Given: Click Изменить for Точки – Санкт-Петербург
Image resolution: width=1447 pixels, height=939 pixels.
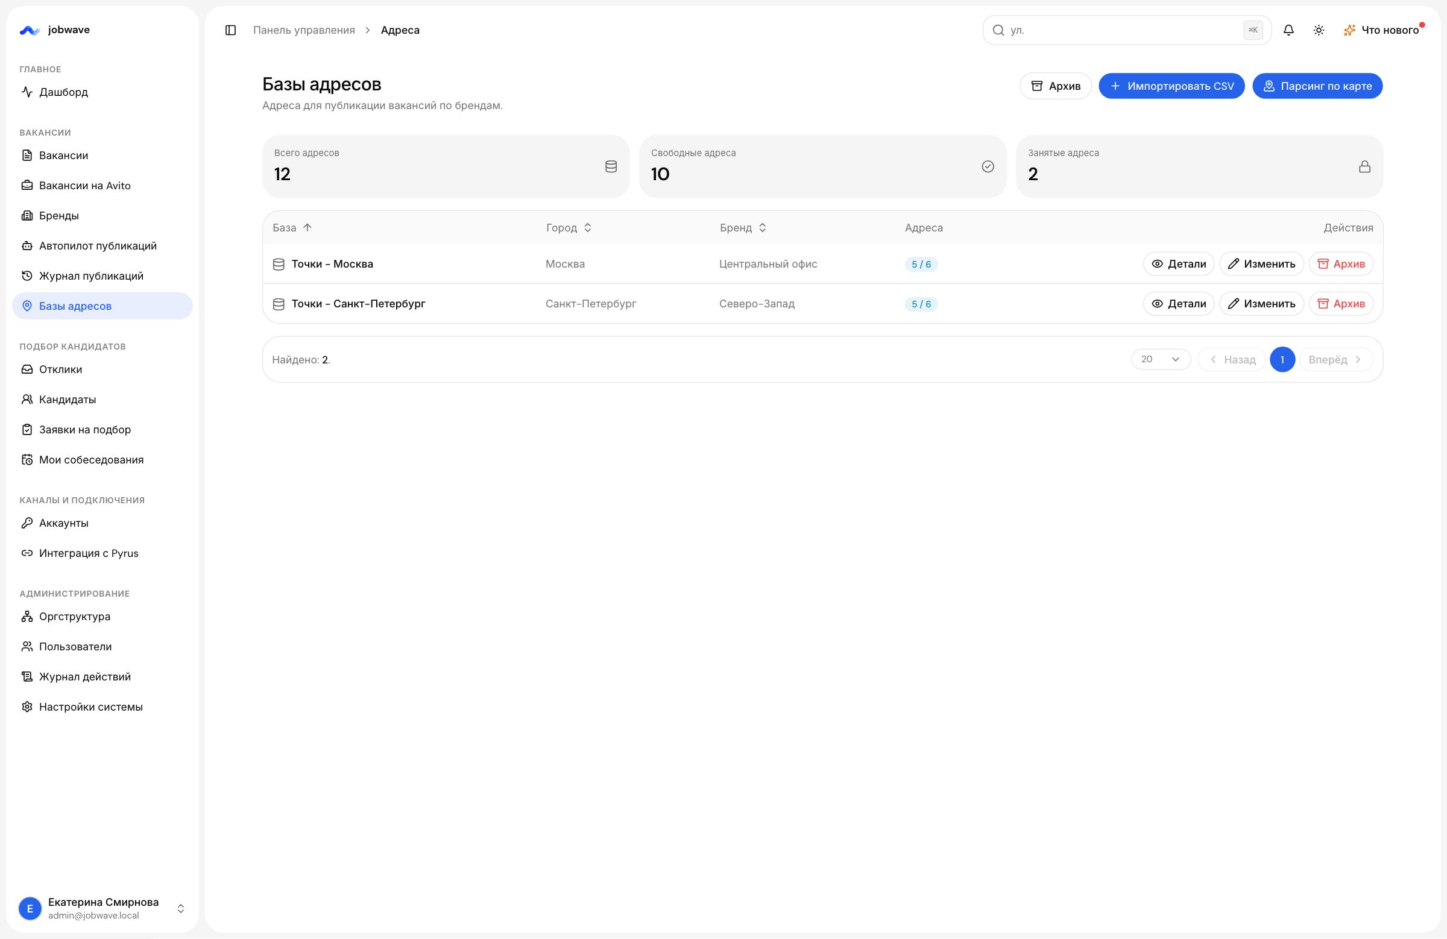Looking at the screenshot, I should coord(1261,303).
